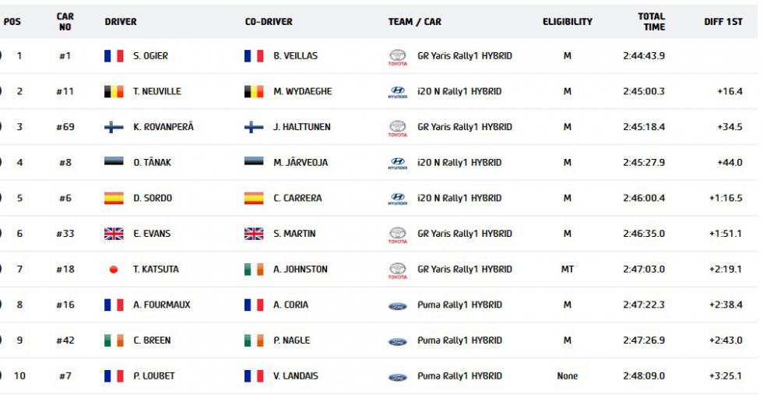Screen dimensions: 763x395
Task: Open driver C. Breen's name link
Action: (152, 340)
